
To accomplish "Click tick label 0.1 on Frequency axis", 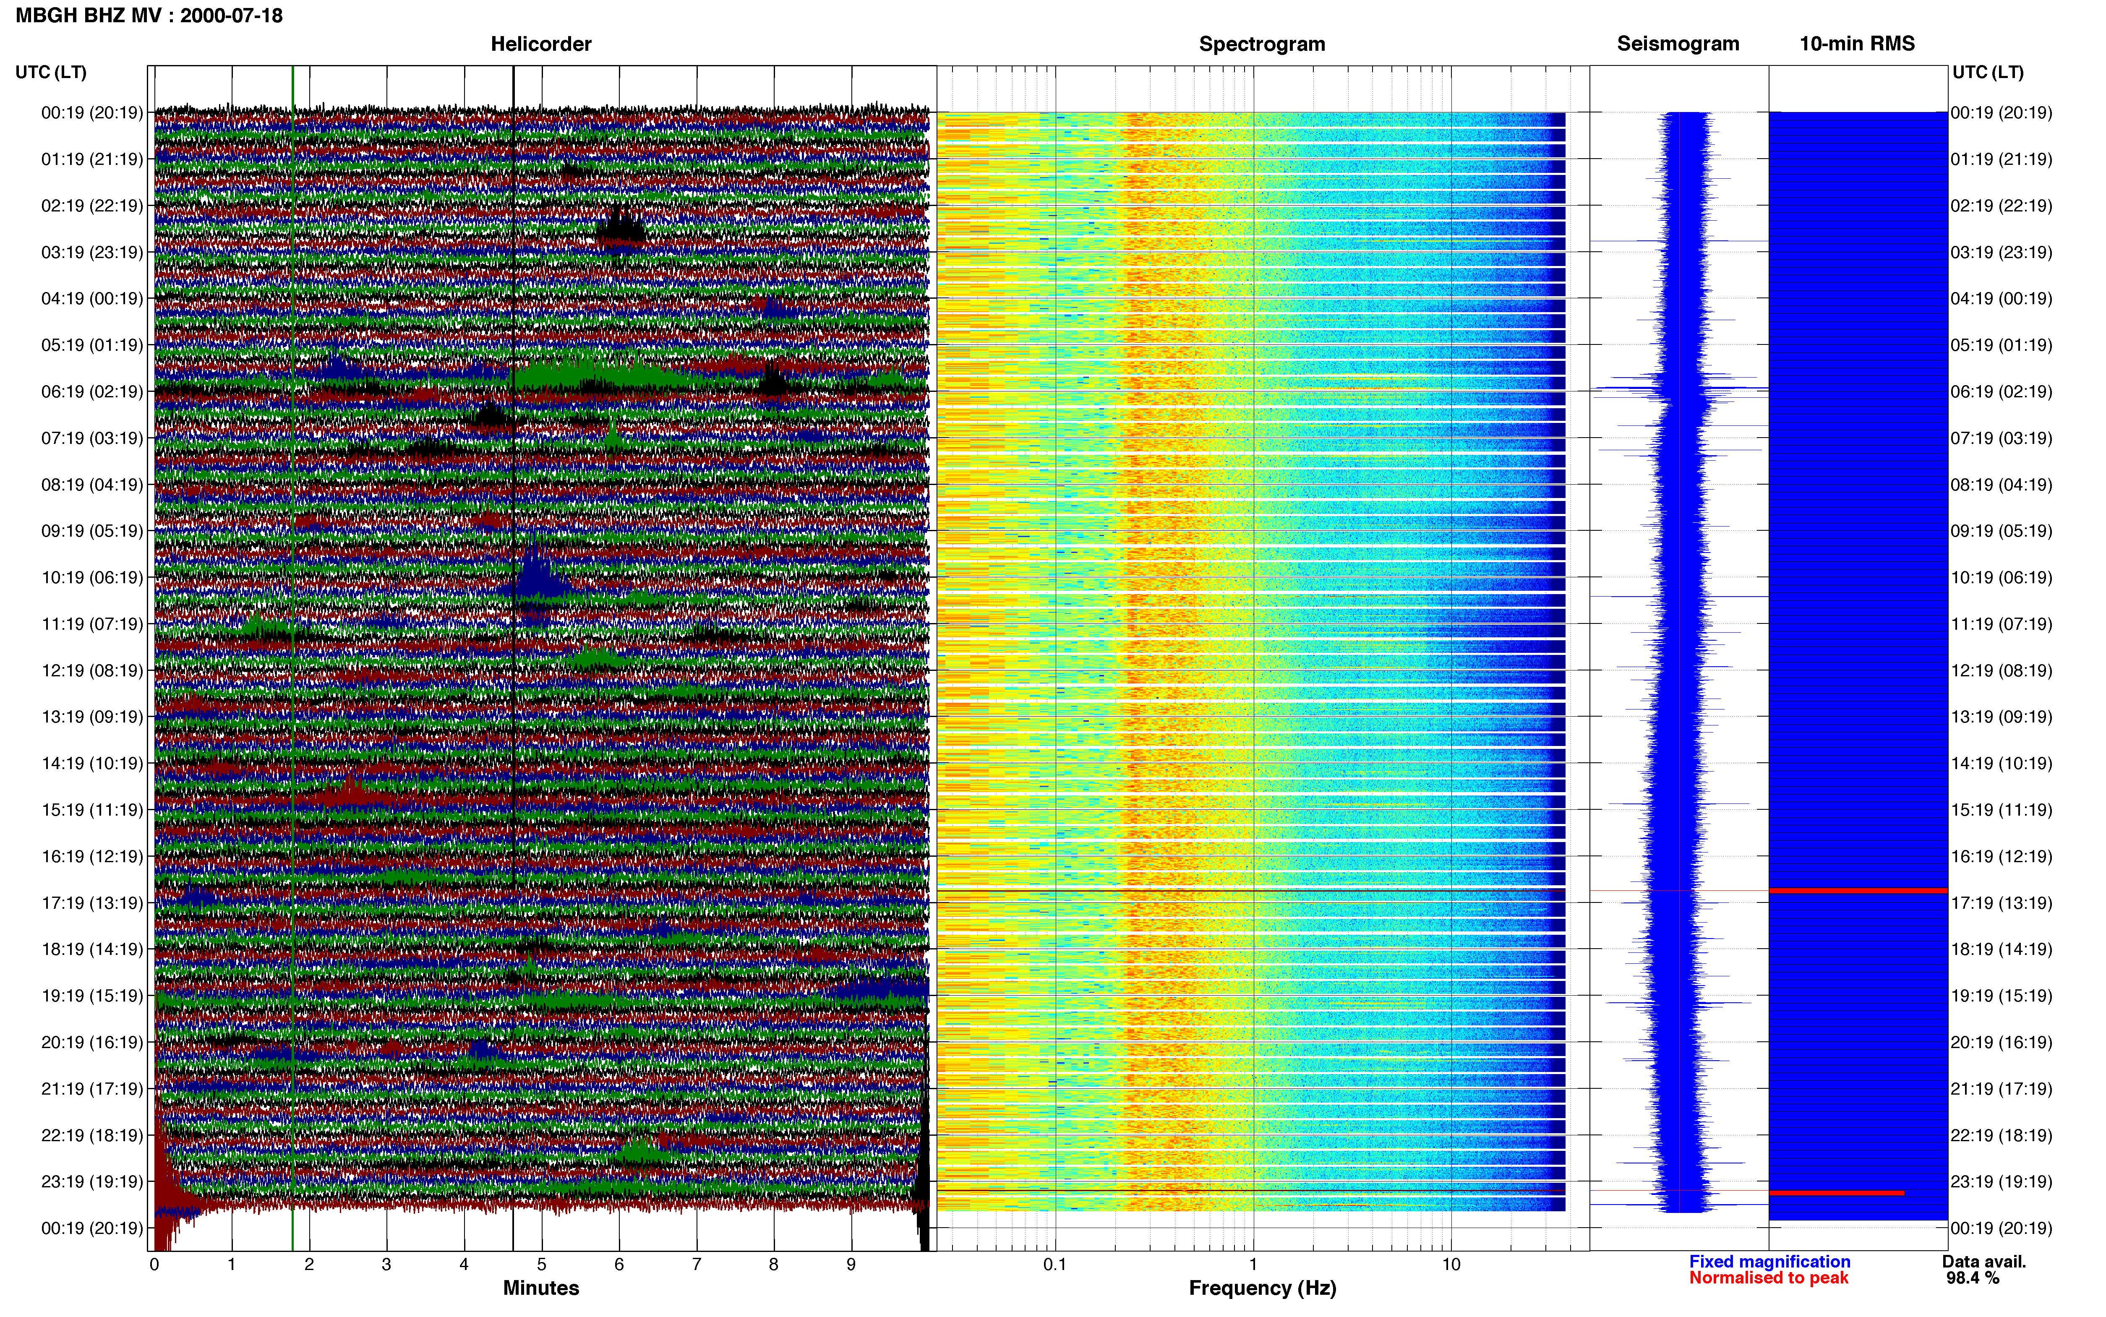I will 1055,1265.
